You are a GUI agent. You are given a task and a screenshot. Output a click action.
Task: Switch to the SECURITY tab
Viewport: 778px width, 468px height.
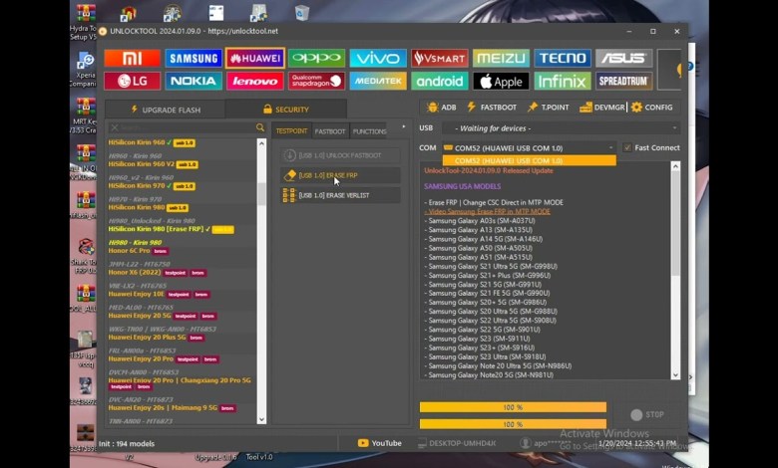[x=286, y=110]
